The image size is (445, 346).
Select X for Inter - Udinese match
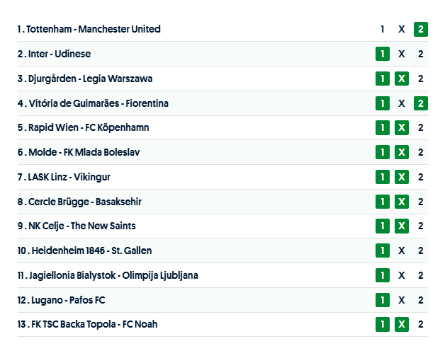click(402, 54)
